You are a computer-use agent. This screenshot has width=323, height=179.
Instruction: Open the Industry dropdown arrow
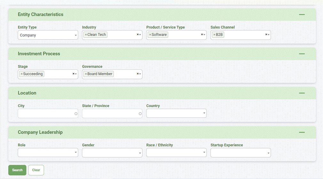(140, 35)
